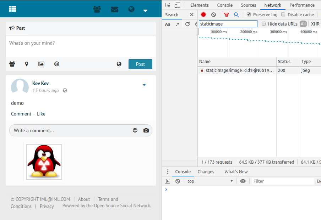Enable Hide data URLs checkbox

(264, 24)
